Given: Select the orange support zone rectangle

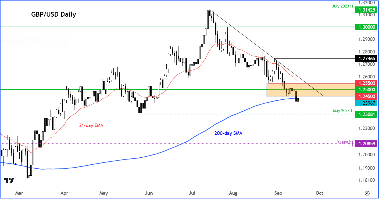Looking at the screenshot, I should 310,90.
